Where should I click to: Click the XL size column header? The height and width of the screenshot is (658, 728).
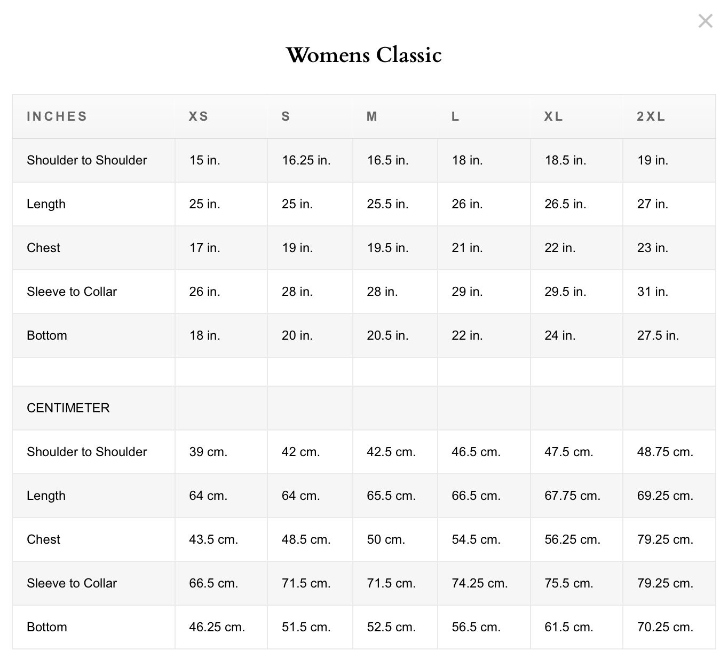[x=553, y=116]
